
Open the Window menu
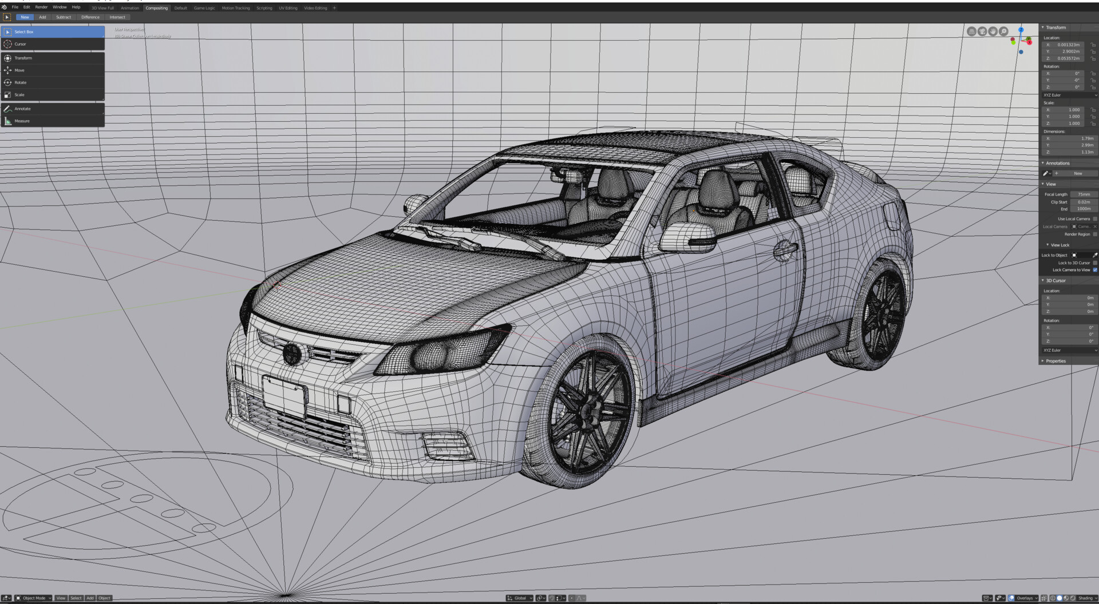pos(60,7)
